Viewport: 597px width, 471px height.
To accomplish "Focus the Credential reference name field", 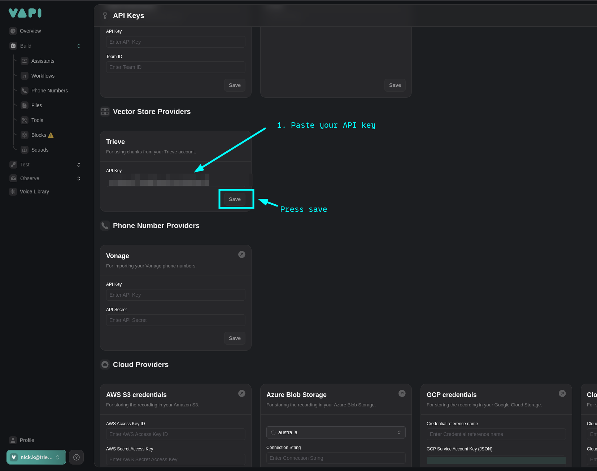I will (x=496, y=434).
